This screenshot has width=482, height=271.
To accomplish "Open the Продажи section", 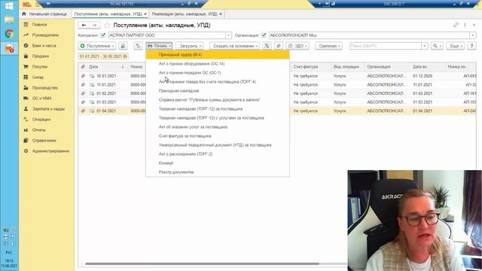I will pos(40,56).
